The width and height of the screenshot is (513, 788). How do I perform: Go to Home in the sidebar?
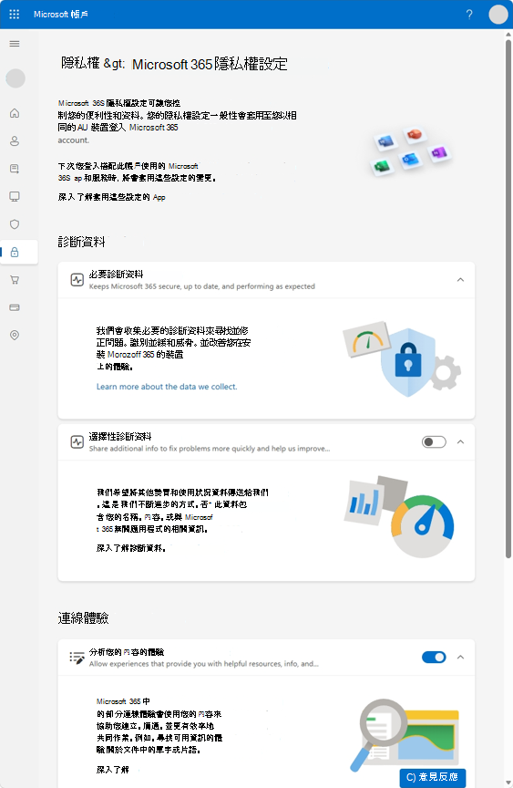pyautogui.click(x=15, y=113)
